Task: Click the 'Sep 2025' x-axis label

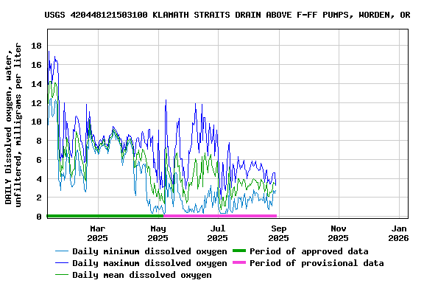Action: tap(278, 234)
